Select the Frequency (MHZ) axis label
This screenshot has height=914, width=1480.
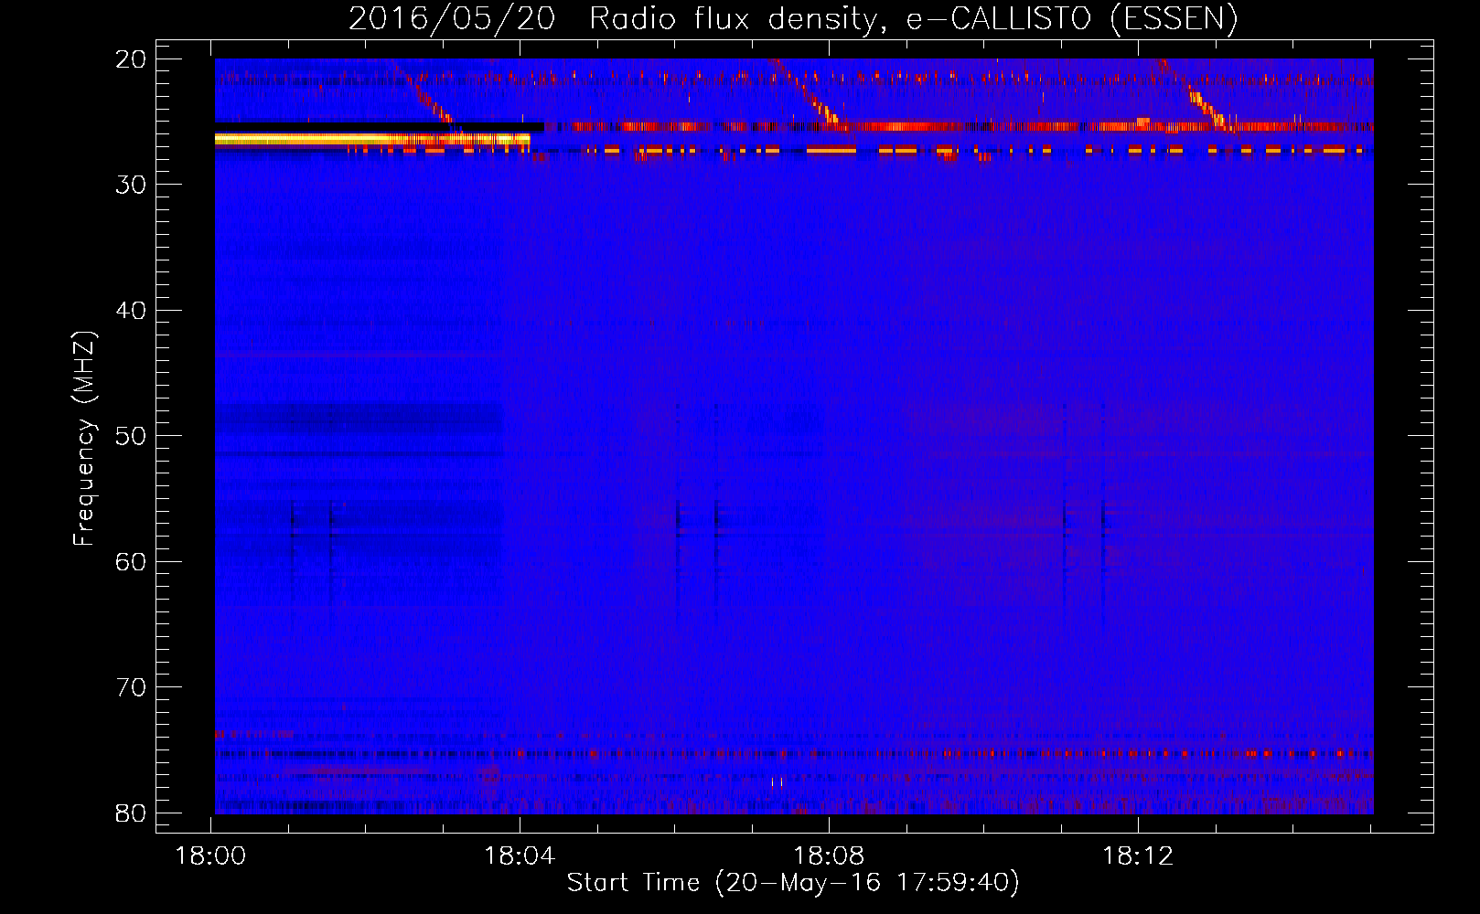pos(84,439)
